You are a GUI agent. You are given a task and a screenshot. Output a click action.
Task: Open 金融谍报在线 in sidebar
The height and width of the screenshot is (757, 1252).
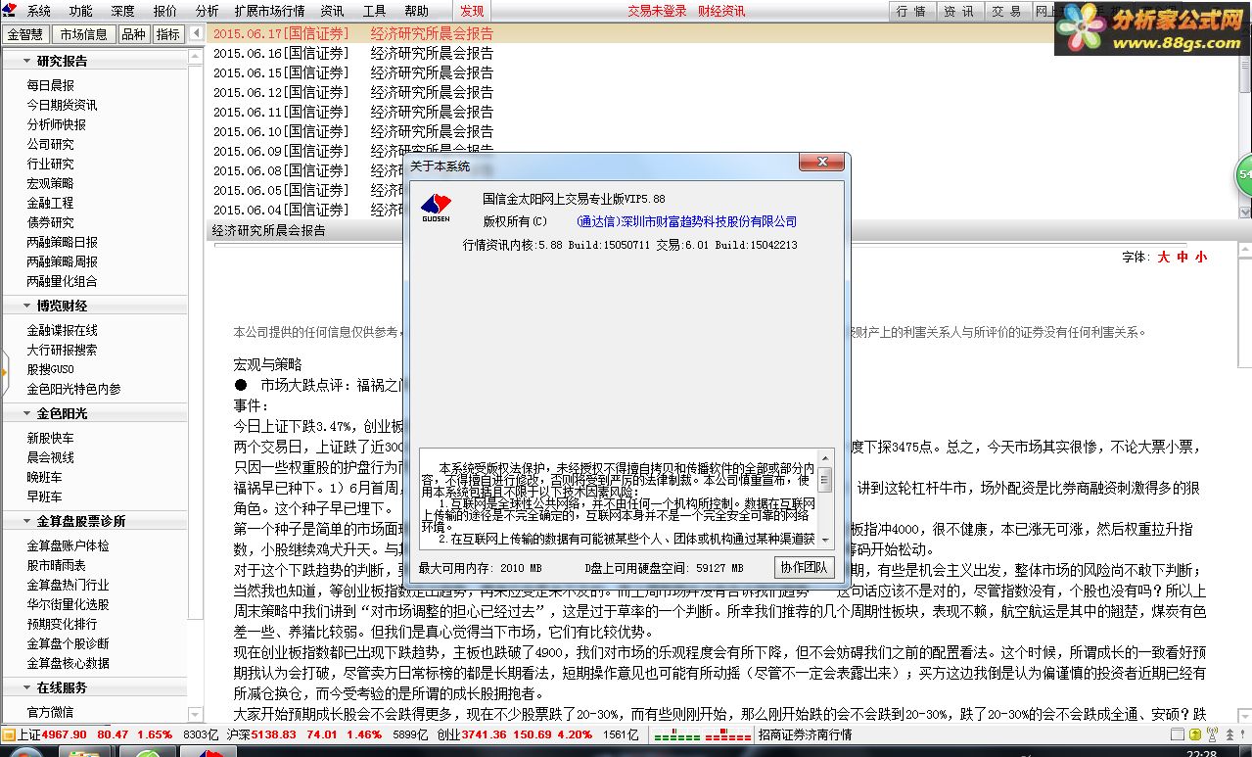pos(62,330)
